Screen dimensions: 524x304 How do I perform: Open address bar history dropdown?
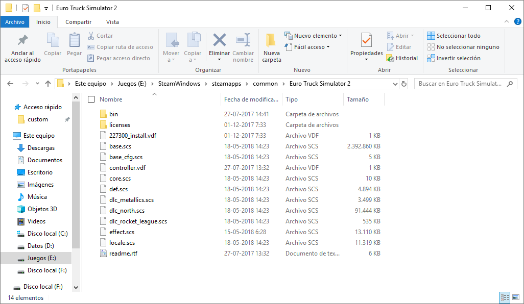395,84
